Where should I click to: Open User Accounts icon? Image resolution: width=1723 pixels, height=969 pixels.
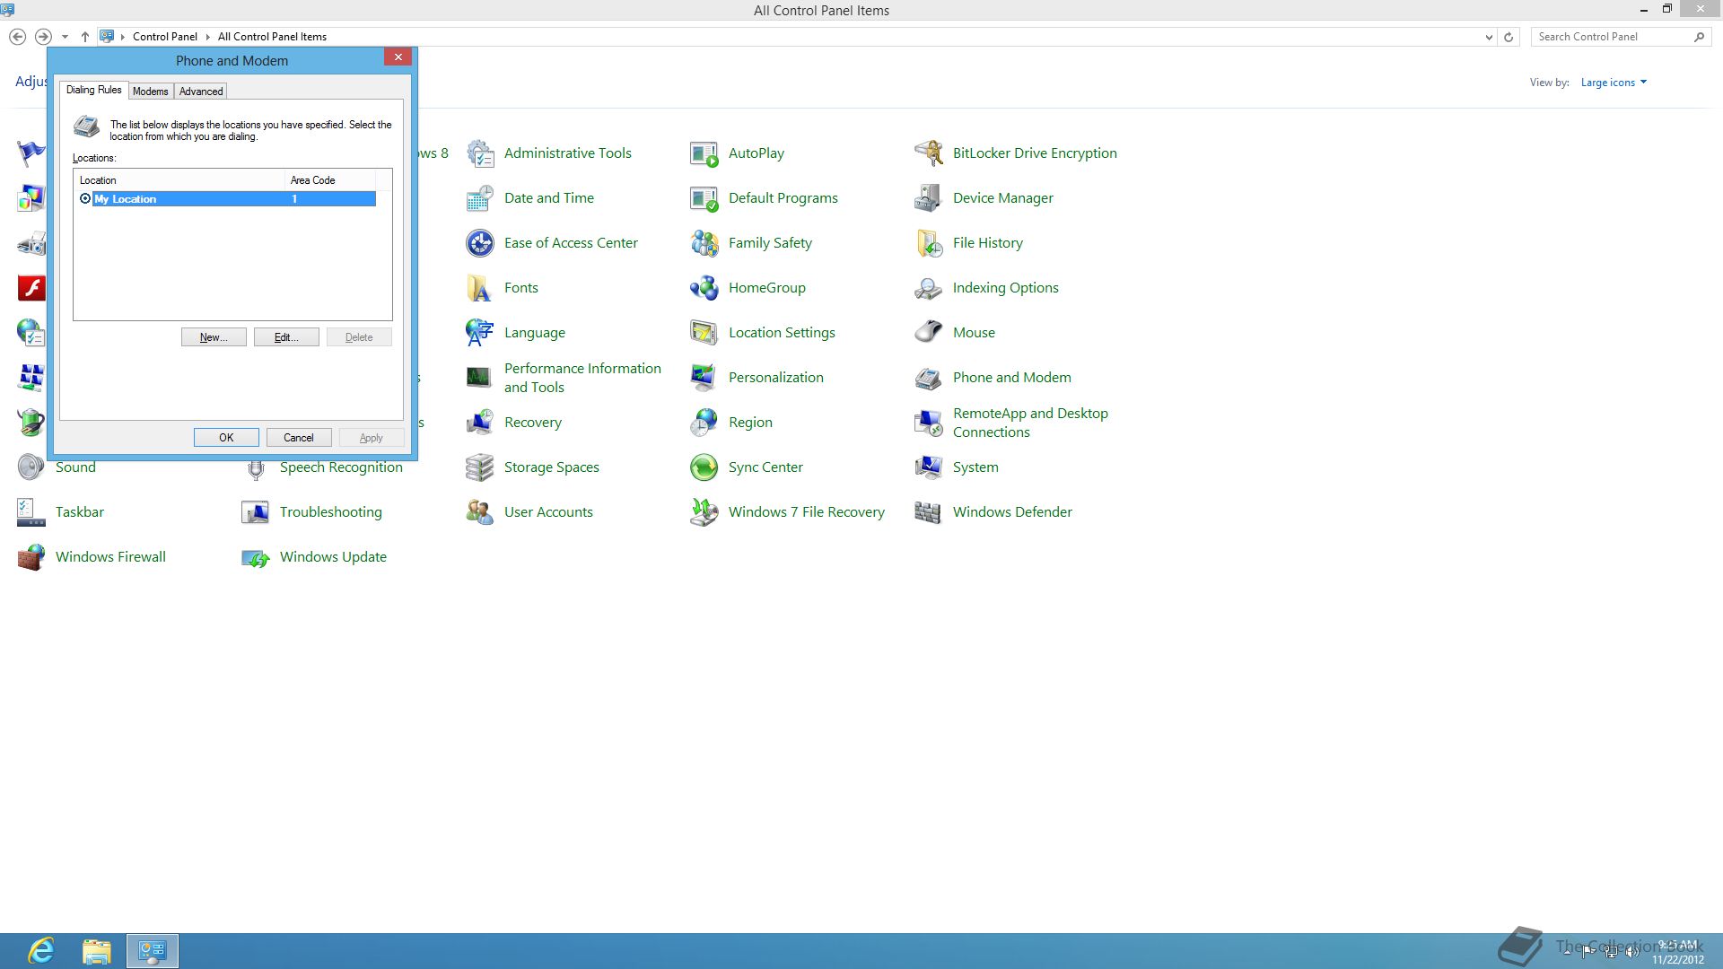(480, 512)
